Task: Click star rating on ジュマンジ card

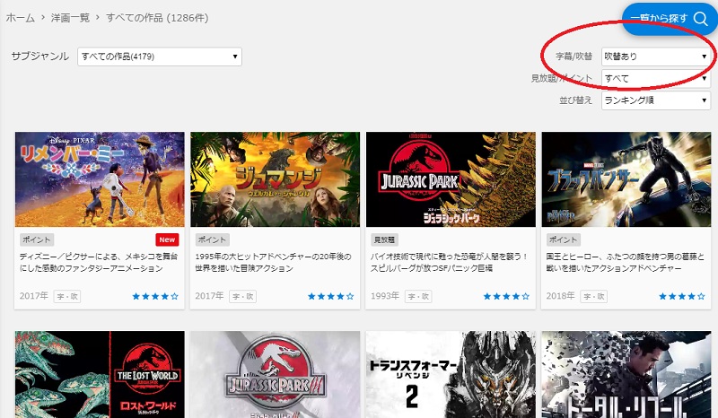Action: click(330, 296)
